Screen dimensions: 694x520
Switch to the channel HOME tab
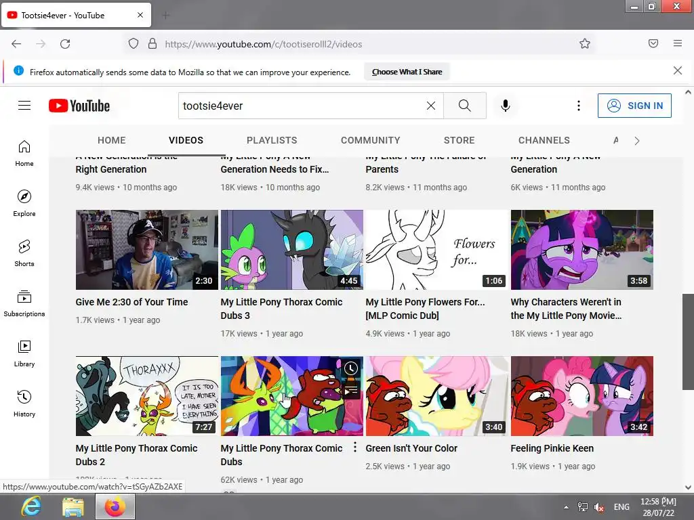coord(112,140)
